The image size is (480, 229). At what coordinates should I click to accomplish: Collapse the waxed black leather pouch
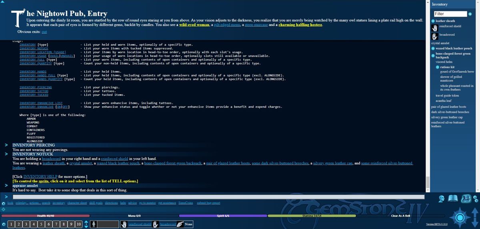433,49
